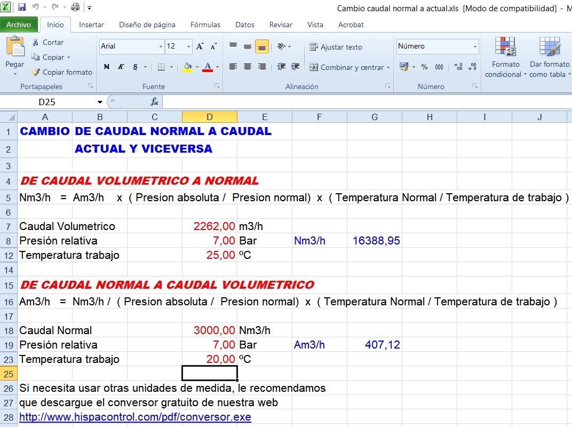Click the insert function fx icon
This screenshot has width=572, height=427.
[154, 102]
